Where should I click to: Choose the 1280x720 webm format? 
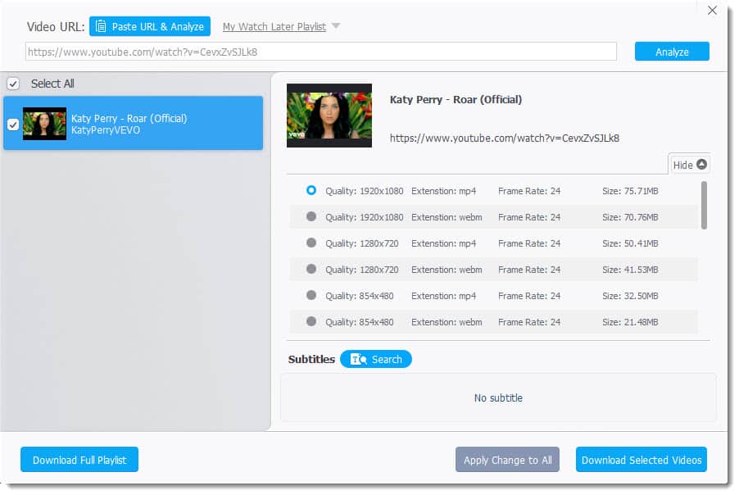tap(311, 269)
